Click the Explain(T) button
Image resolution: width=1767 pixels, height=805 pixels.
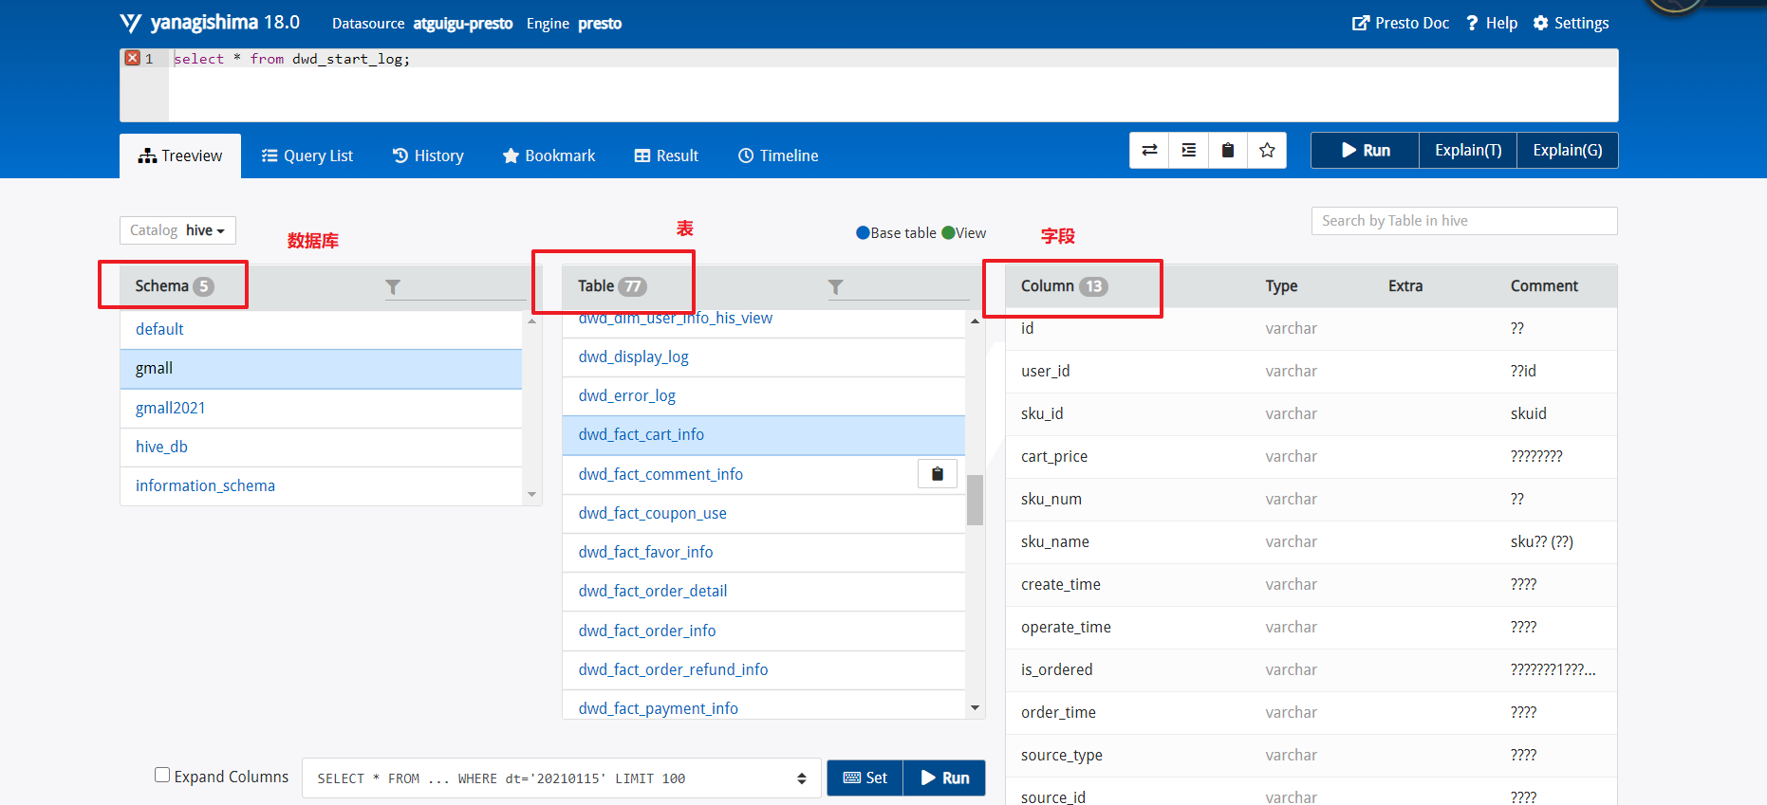click(1468, 151)
